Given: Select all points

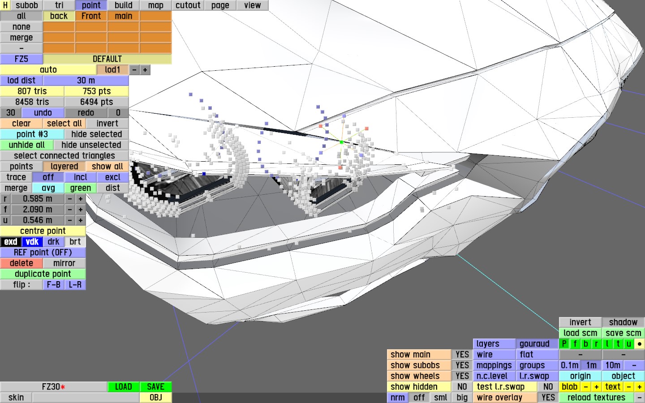Looking at the screenshot, I should tap(64, 124).
